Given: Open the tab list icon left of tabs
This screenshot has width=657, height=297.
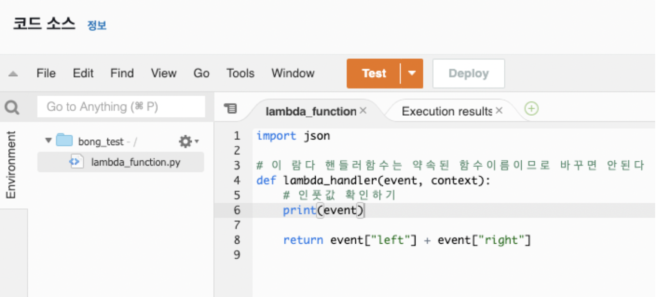Looking at the screenshot, I should pos(231,108).
